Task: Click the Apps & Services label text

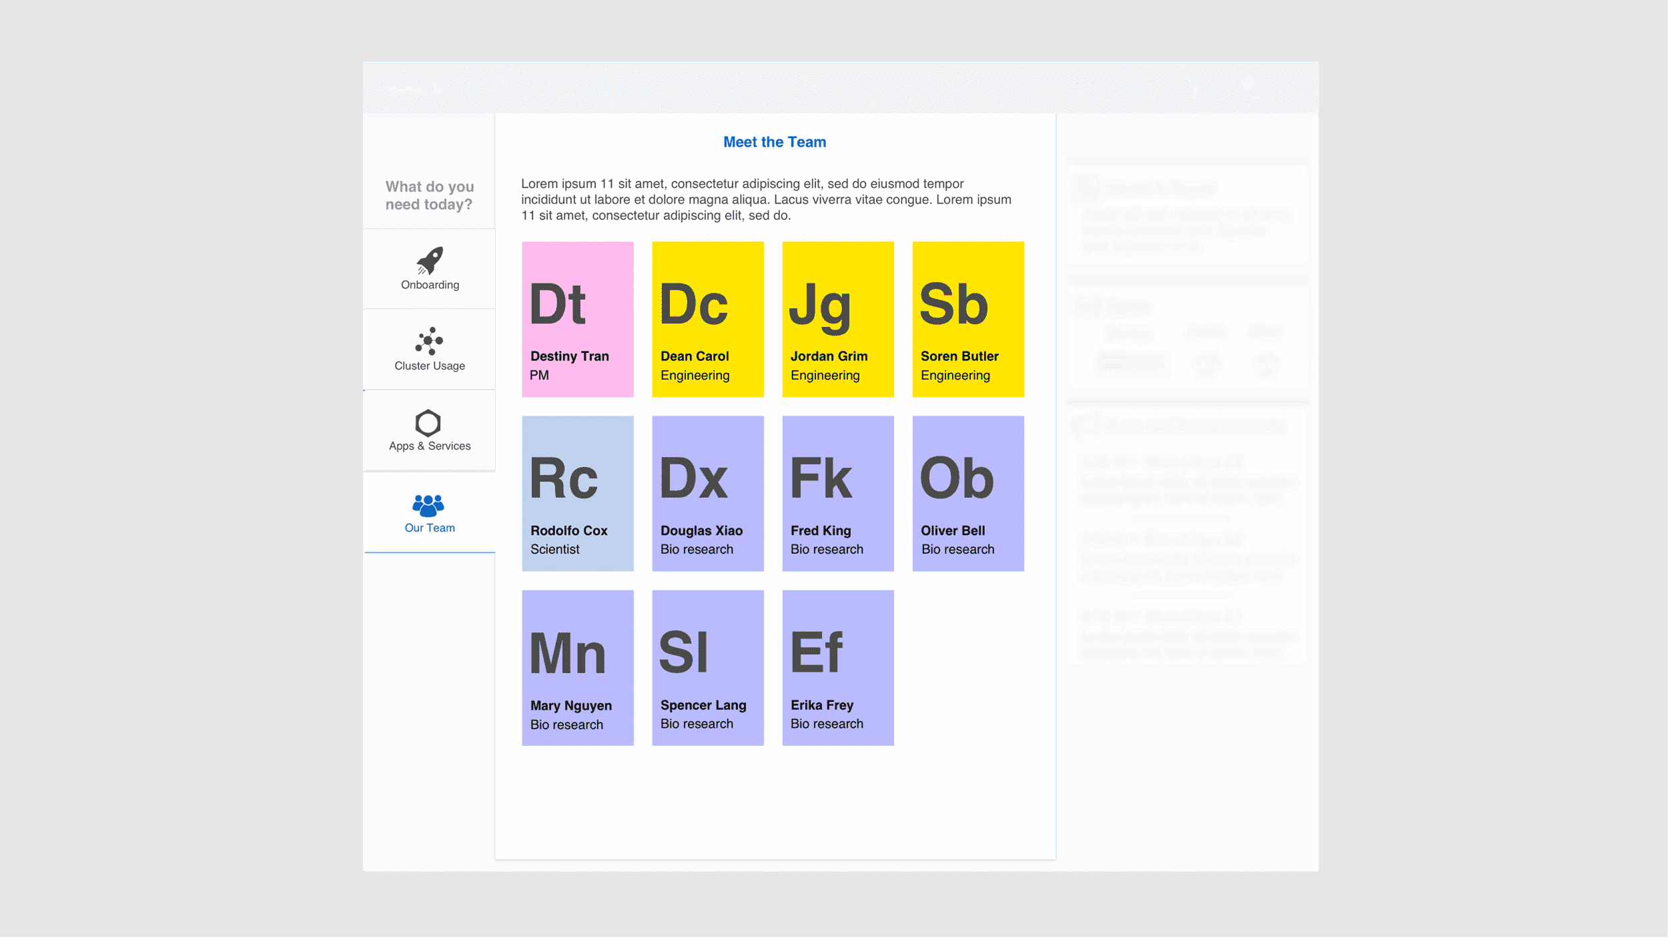Action: 430,446
